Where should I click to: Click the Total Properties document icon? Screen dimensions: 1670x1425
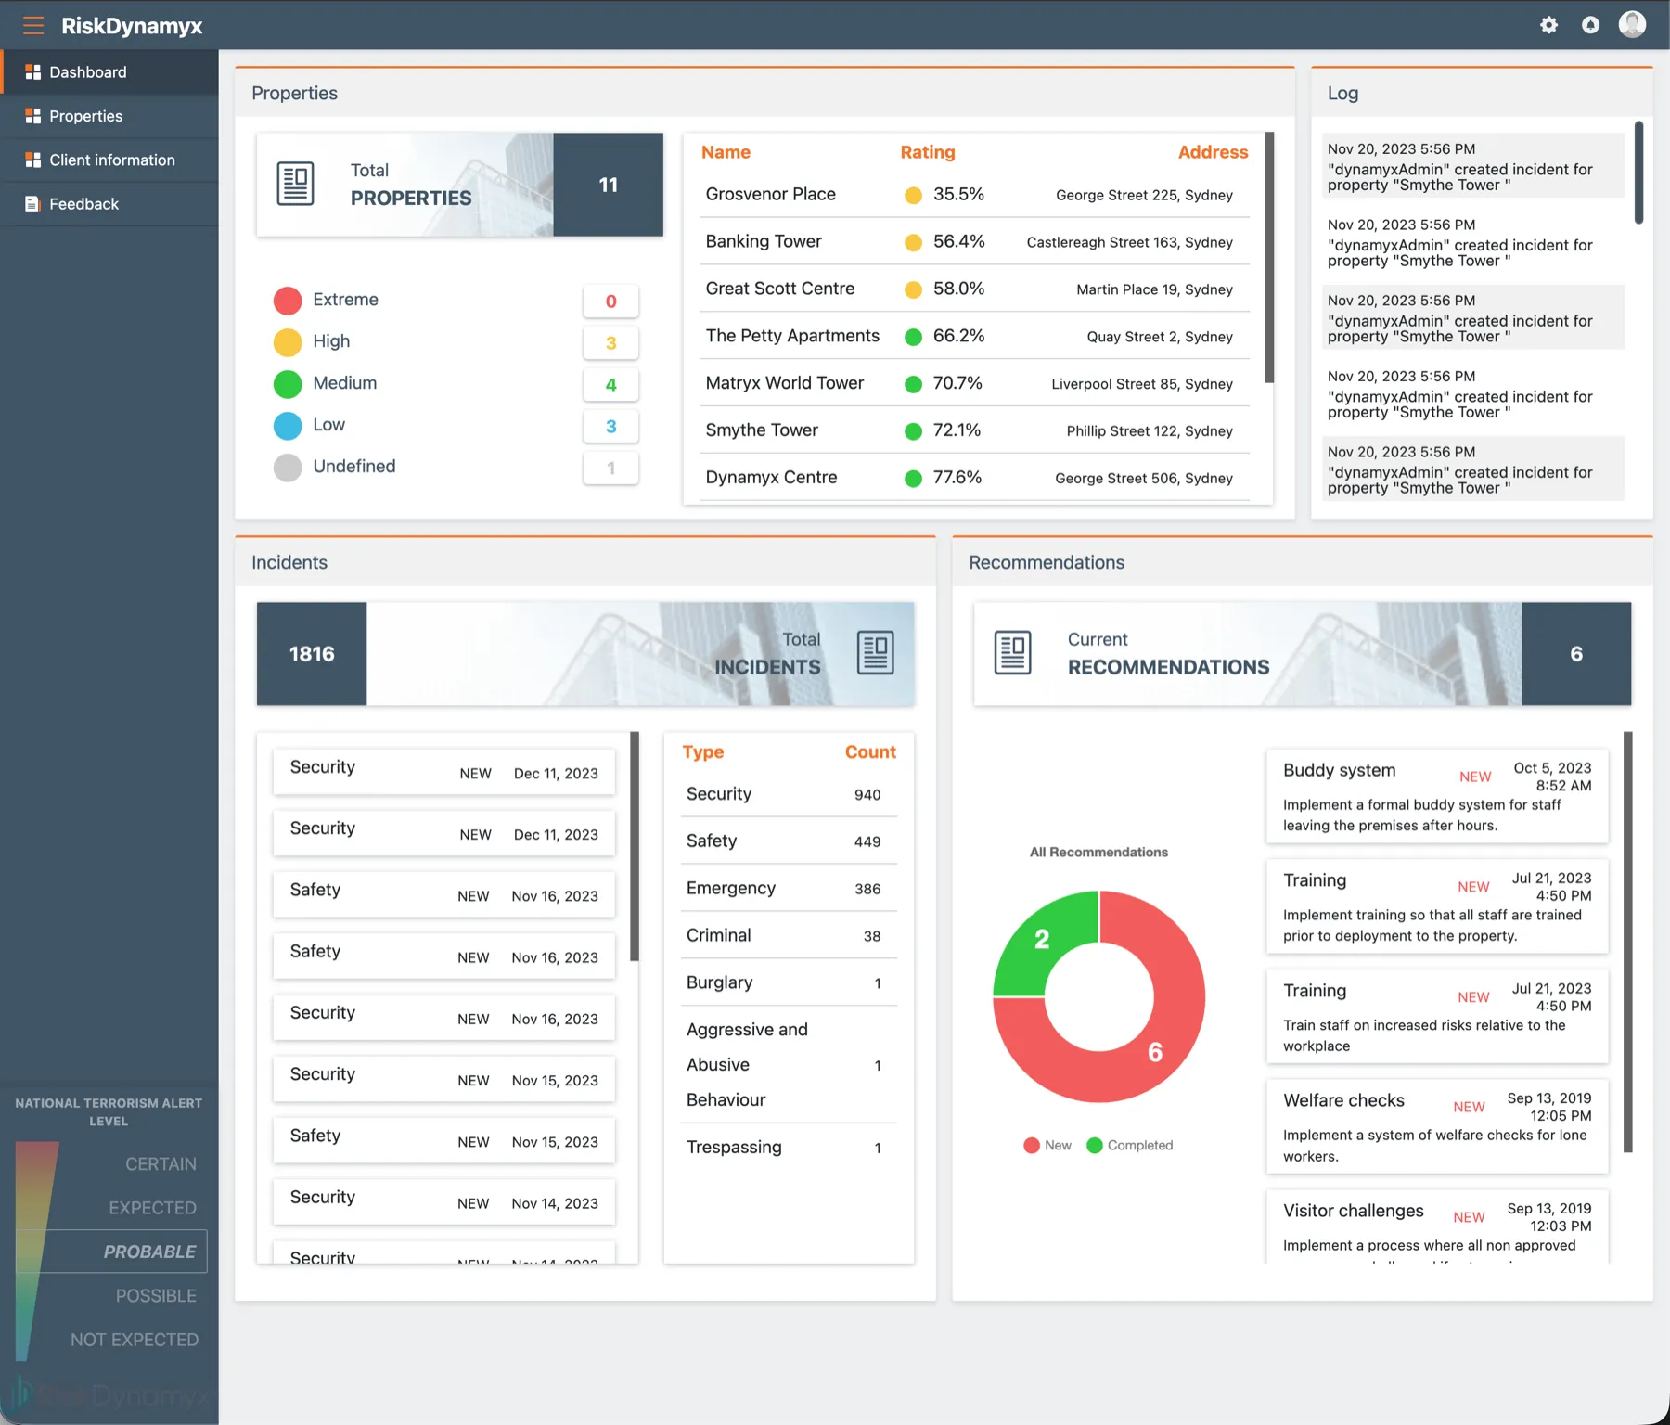[295, 184]
